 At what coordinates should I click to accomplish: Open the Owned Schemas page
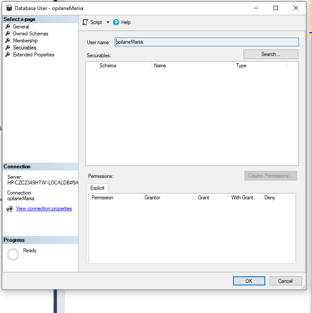coord(30,34)
